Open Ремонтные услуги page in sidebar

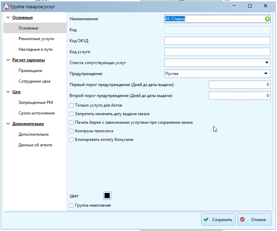pyautogui.click(x=36, y=39)
